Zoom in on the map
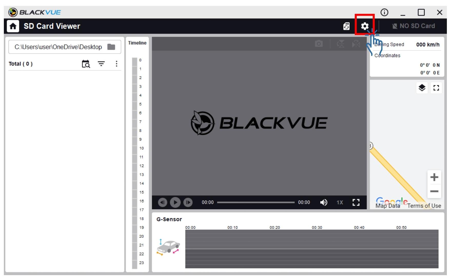 pyautogui.click(x=434, y=177)
